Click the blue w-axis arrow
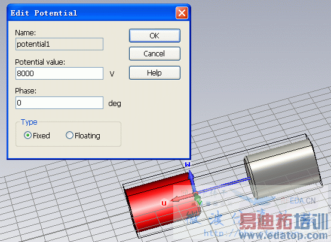This screenshot has width=331, height=242. (192, 179)
